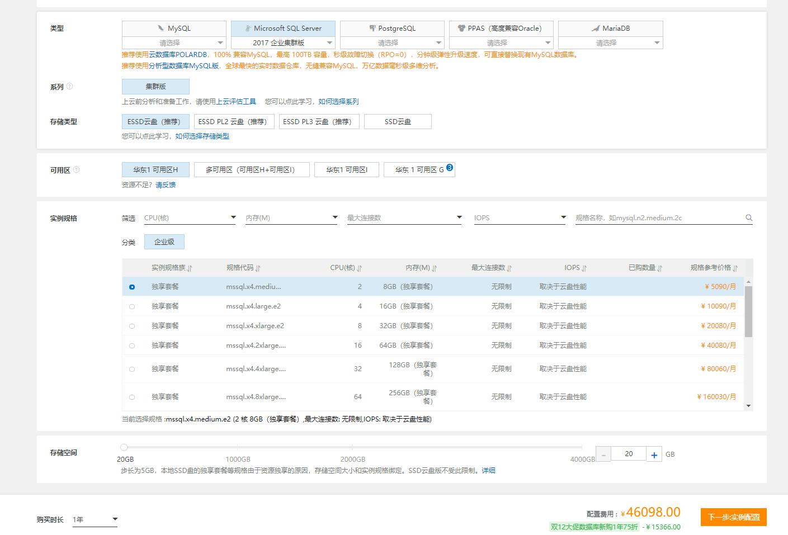Sort by 最大连接数 column sort icon
Screen dimensions: 788x535
509,268
